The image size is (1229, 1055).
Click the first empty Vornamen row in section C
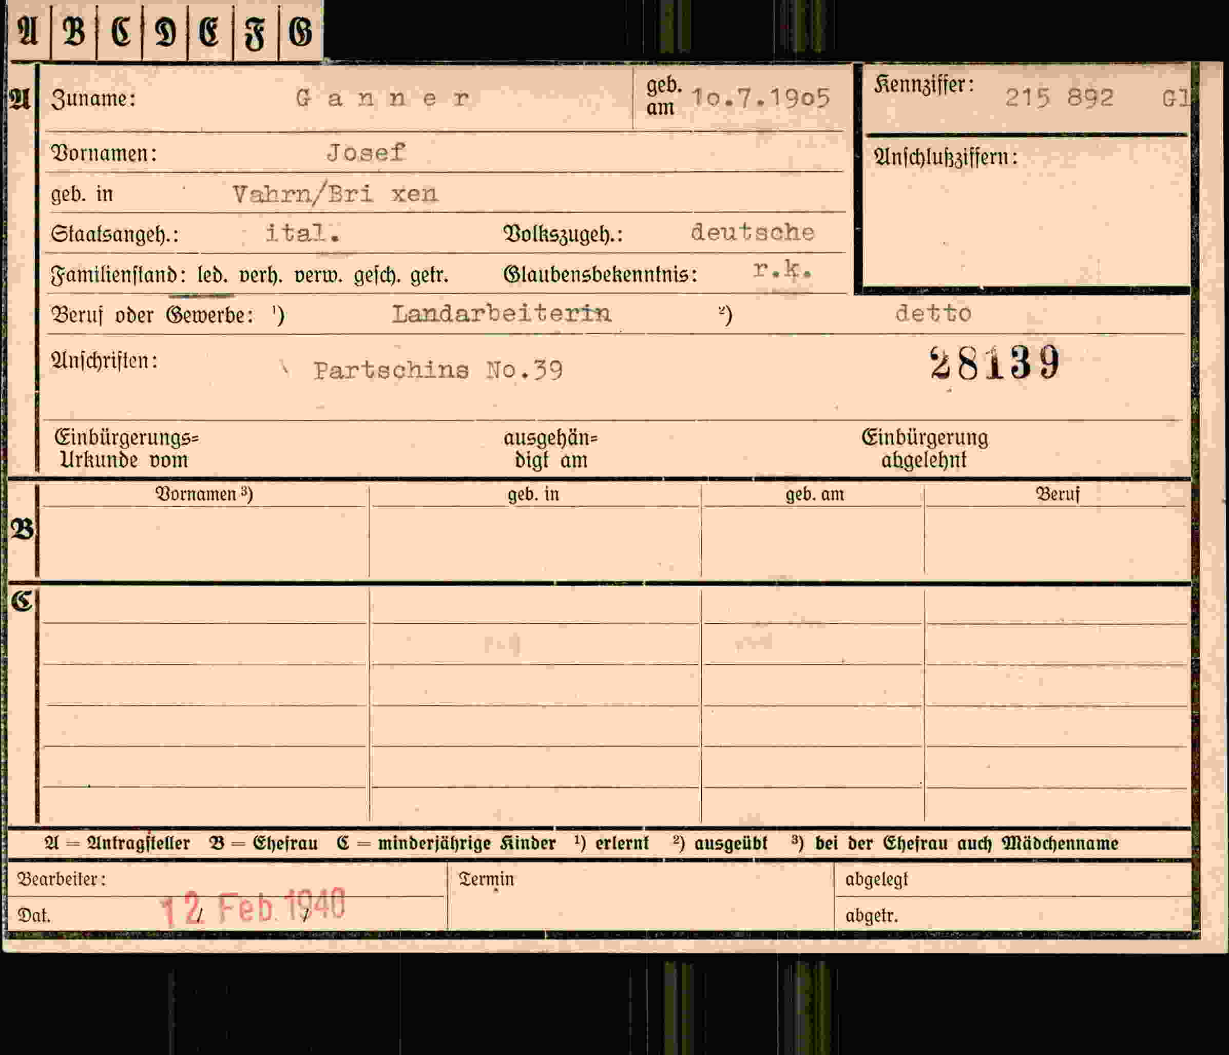pos(205,605)
